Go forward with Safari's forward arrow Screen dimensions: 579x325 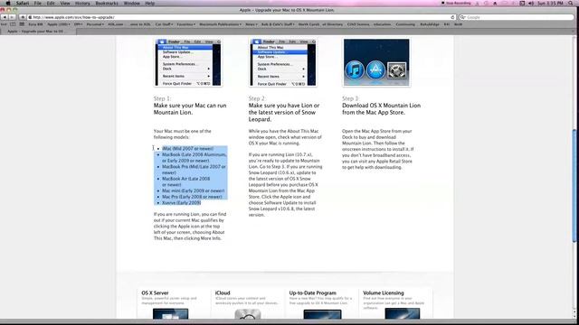pyautogui.click(x=12, y=17)
